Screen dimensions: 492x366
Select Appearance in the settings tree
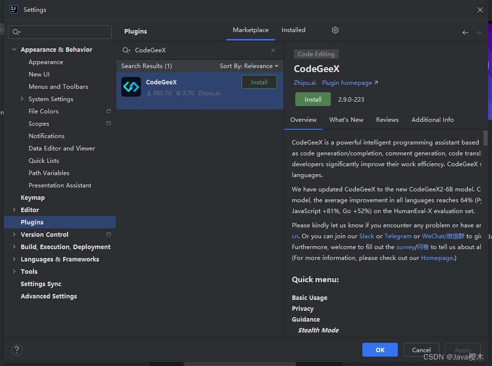(x=46, y=62)
